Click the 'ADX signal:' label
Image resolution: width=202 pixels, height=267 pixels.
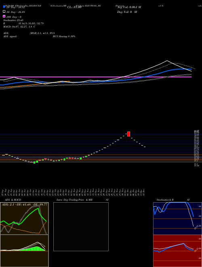(x=10, y=36)
